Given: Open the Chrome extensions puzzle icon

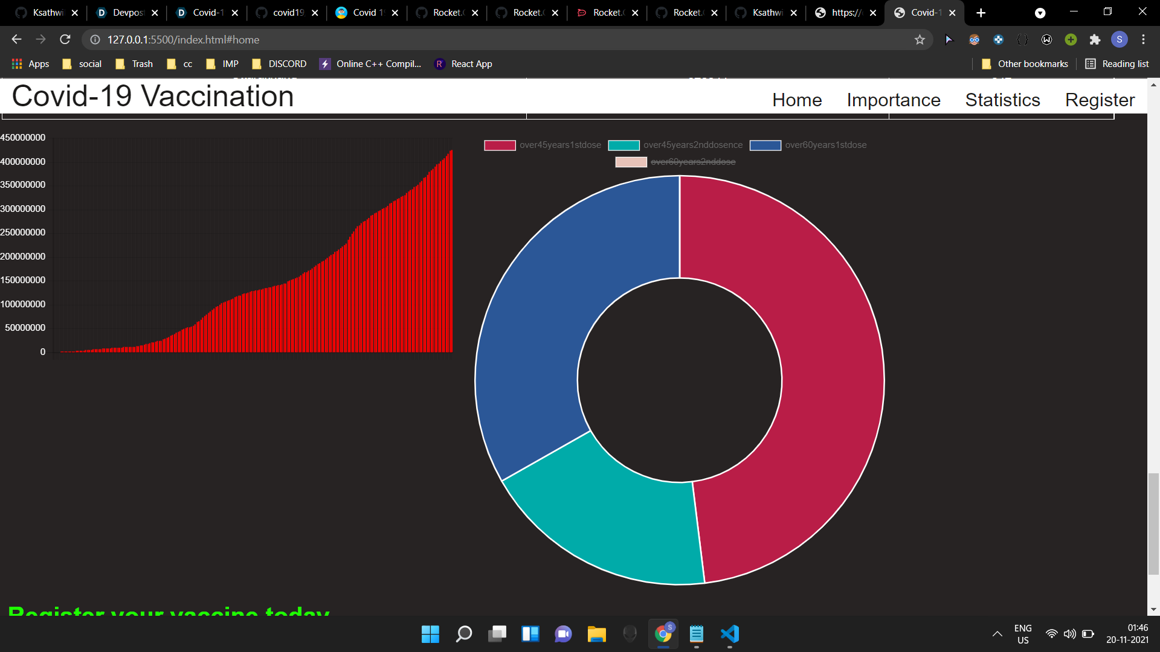Looking at the screenshot, I should click(1095, 40).
